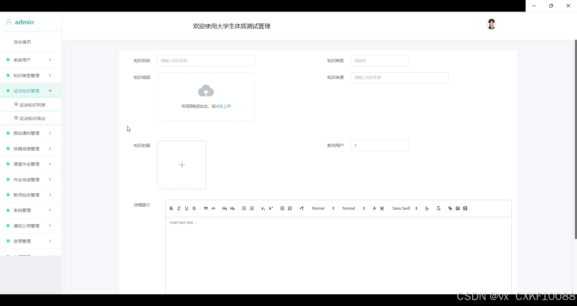Image resolution: width=577 pixels, height=306 pixels.
Task: Restore down the application window
Action: (x=551, y=6)
